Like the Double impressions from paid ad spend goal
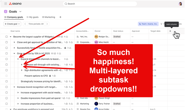Screen dimensions: 185x110 64,98
